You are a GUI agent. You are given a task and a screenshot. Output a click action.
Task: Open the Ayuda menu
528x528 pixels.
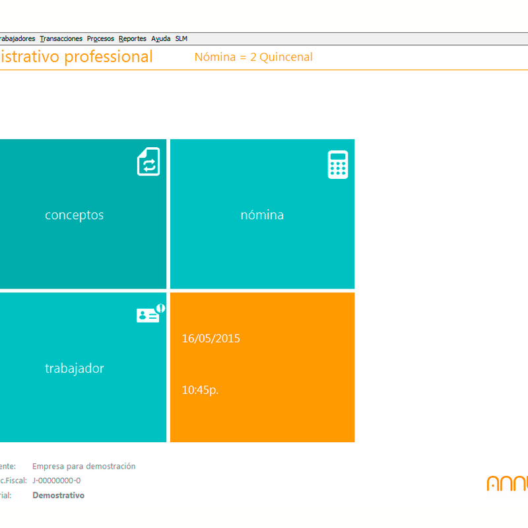click(x=160, y=39)
